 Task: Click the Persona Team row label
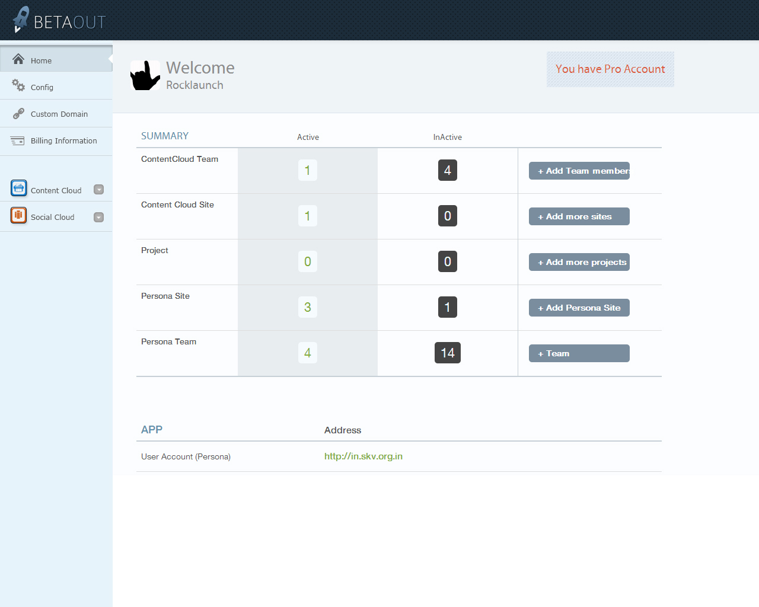(x=168, y=341)
